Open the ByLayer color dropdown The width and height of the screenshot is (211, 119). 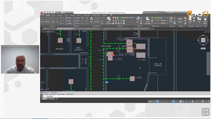161,18
